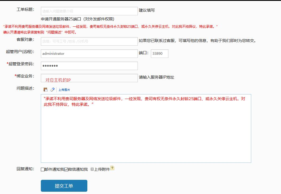Focus the 客服对象 customer service input field

click(x=88, y=41)
